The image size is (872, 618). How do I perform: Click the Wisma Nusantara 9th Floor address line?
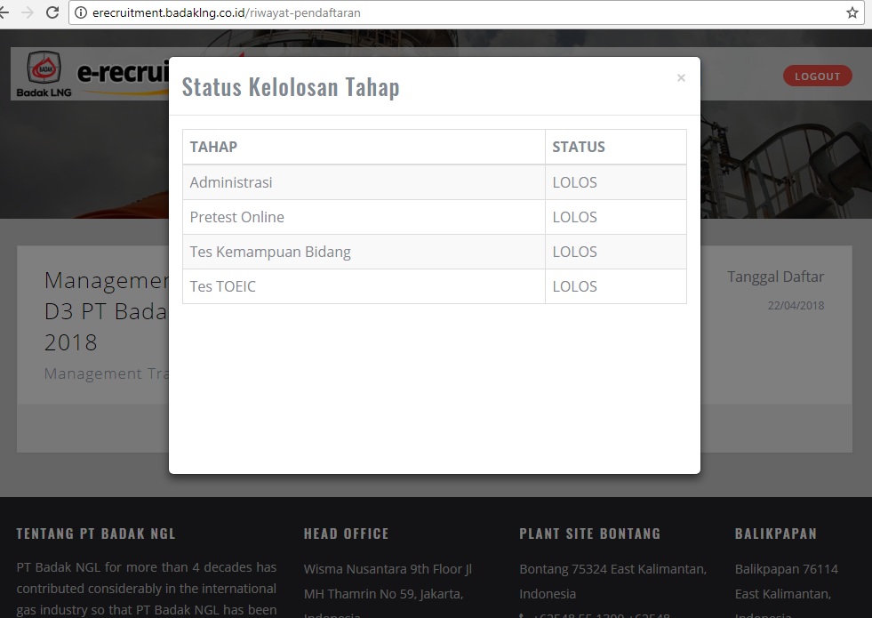388,570
